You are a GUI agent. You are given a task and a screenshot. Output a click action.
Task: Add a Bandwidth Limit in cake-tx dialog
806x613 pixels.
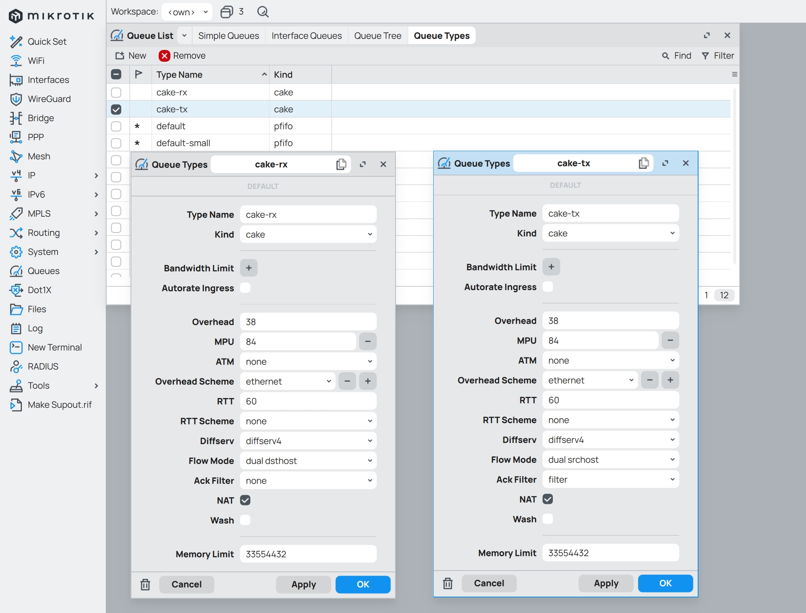point(551,267)
